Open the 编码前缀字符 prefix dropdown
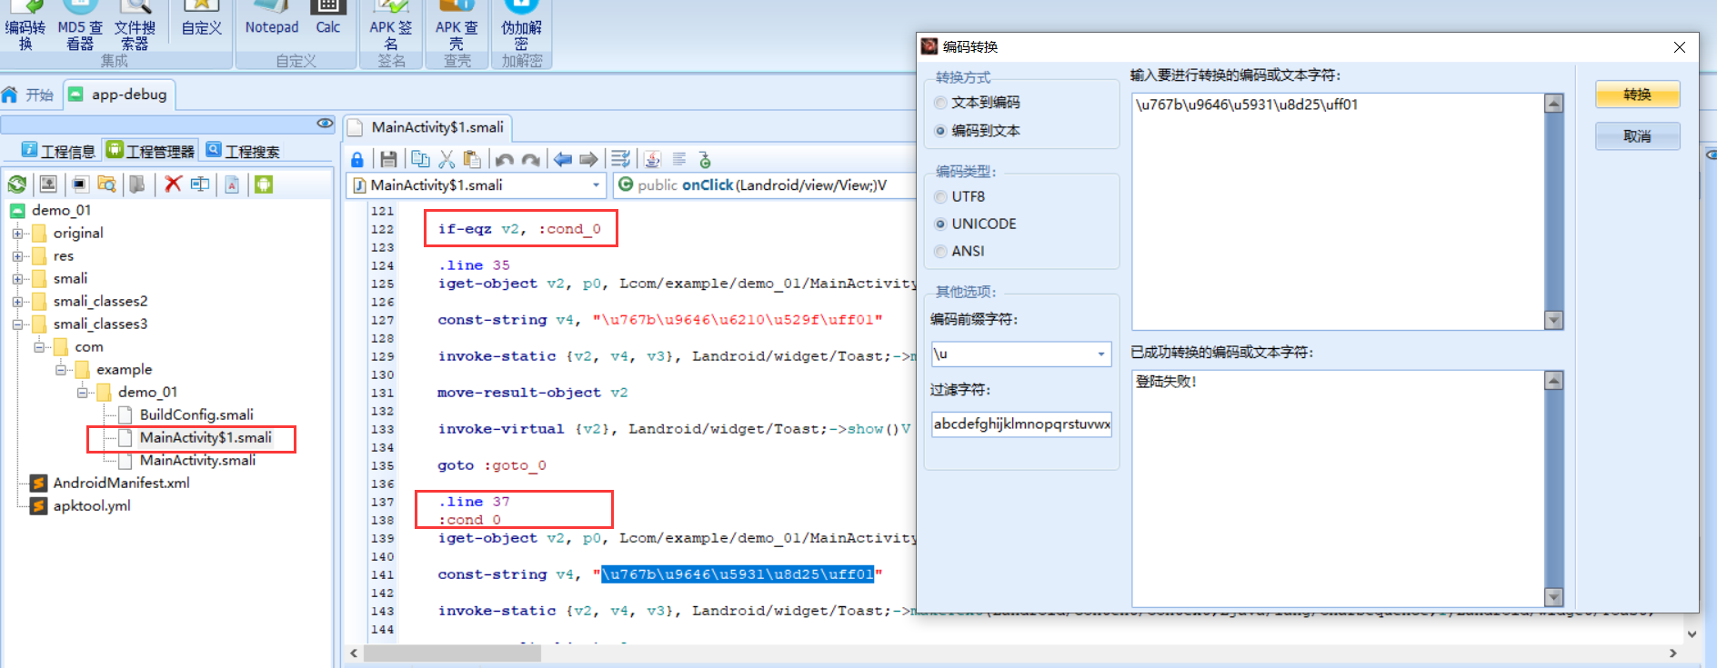This screenshot has height=668, width=1717. [1101, 354]
